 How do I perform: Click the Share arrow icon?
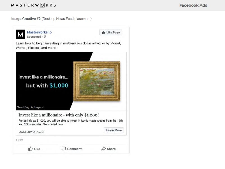103,149
